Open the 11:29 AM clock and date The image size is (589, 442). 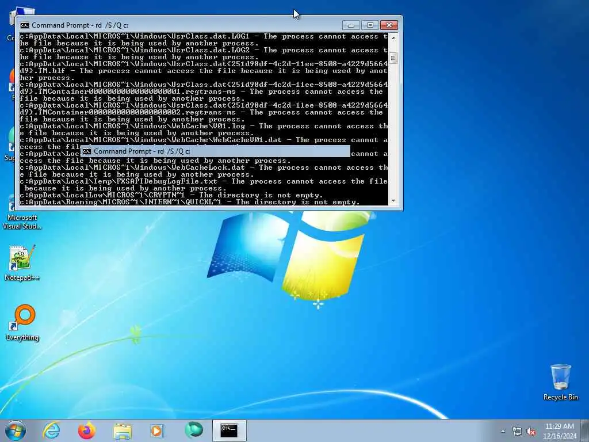tap(559, 431)
